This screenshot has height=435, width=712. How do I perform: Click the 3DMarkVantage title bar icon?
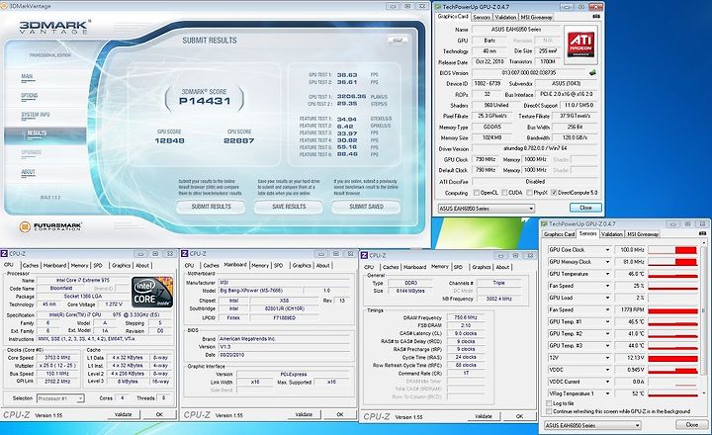pyautogui.click(x=4, y=6)
